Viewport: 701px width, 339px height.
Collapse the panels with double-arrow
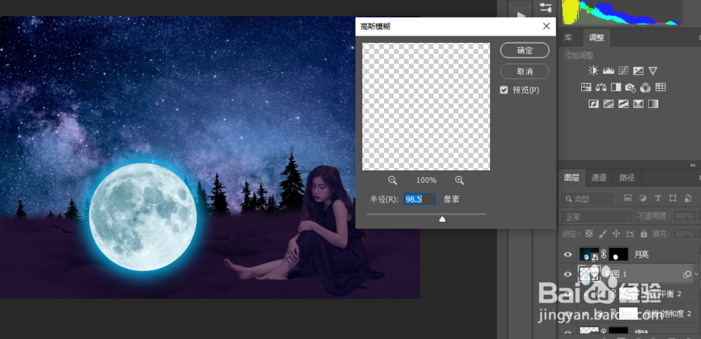(x=693, y=165)
